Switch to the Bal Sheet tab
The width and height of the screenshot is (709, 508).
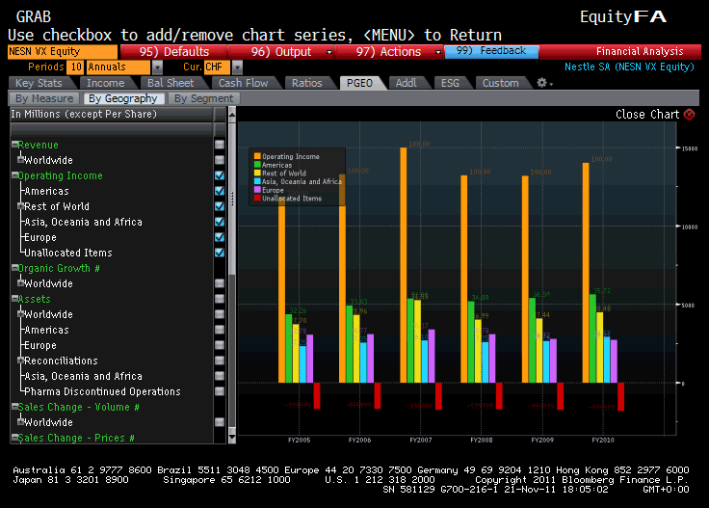pyautogui.click(x=171, y=83)
